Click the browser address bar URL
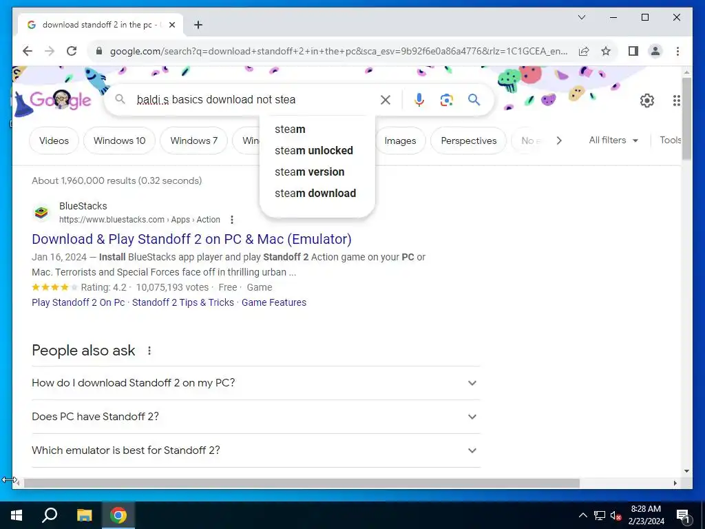 click(338, 51)
